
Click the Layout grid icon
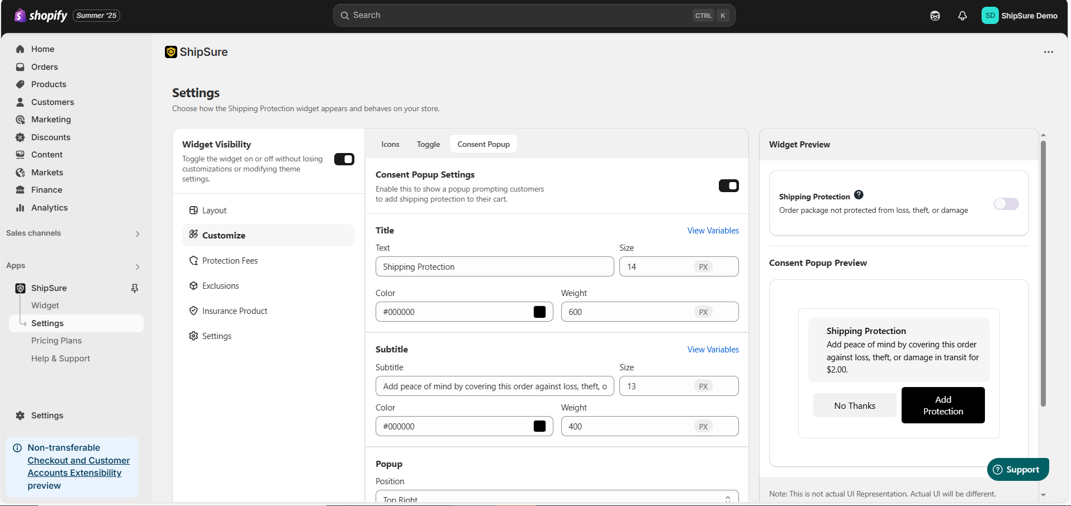193,211
